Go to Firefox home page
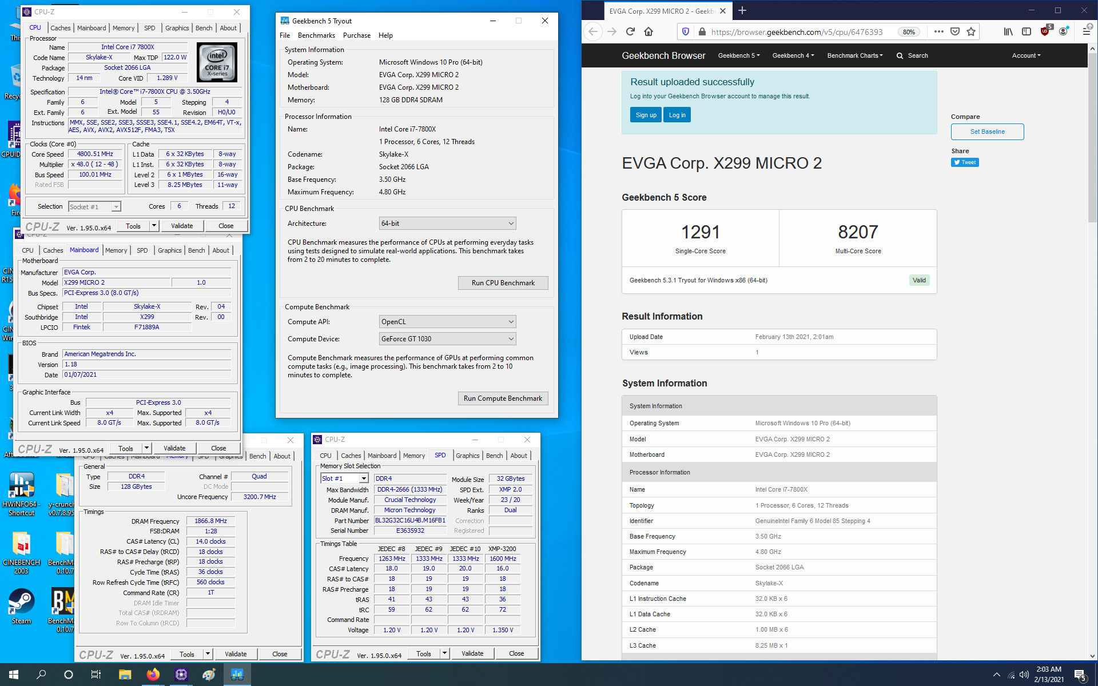This screenshot has height=686, width=1098. (649, 31)
